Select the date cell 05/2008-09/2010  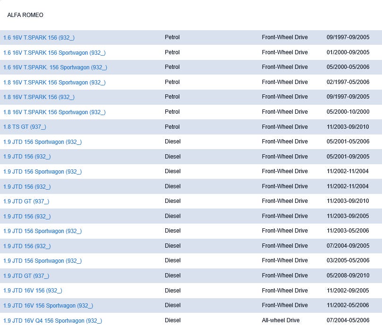(x=348, y=275)
